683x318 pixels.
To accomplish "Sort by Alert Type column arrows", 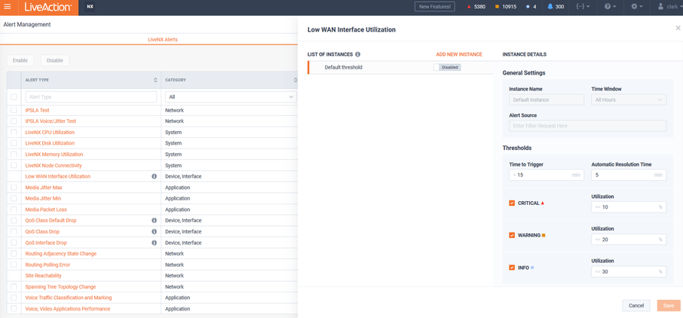I will coord(155,80).
